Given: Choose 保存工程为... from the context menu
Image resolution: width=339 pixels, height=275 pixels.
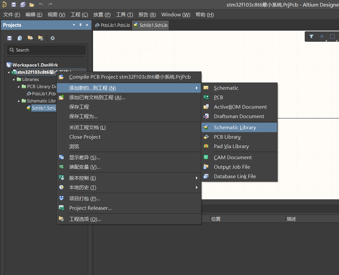Looking at the screenshot, I should pyautogui.click(x=129, y=116).
